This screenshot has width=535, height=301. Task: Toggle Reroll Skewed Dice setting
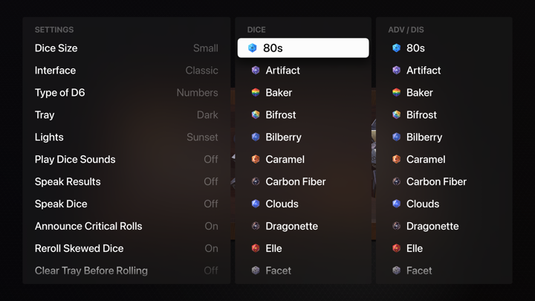coord(126,249)
